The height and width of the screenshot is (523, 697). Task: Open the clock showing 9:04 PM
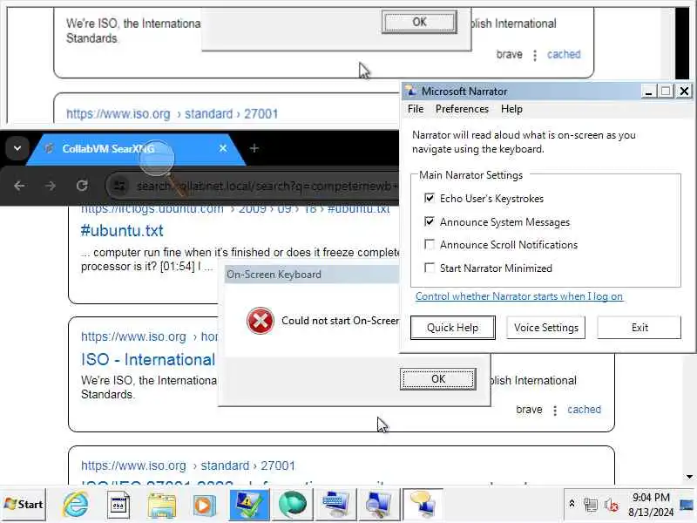pos(651,505)
